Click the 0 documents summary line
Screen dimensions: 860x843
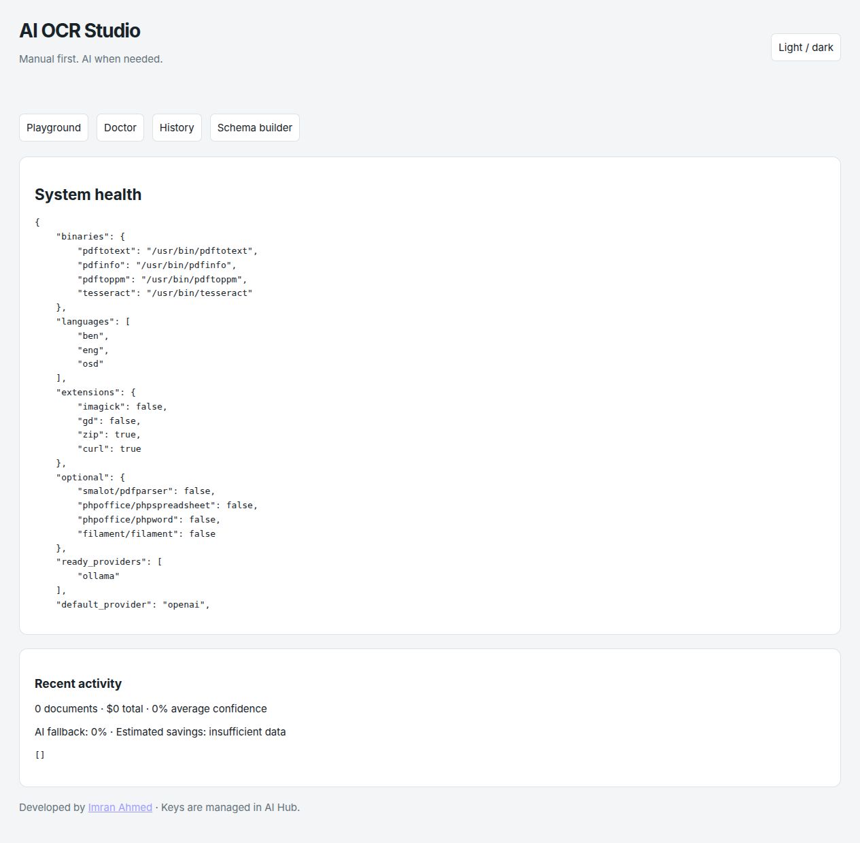151,709
